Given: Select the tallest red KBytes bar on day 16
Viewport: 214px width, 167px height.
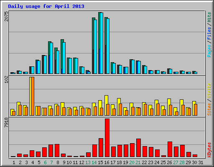Looking at the screenshot, I should point(107,138).
